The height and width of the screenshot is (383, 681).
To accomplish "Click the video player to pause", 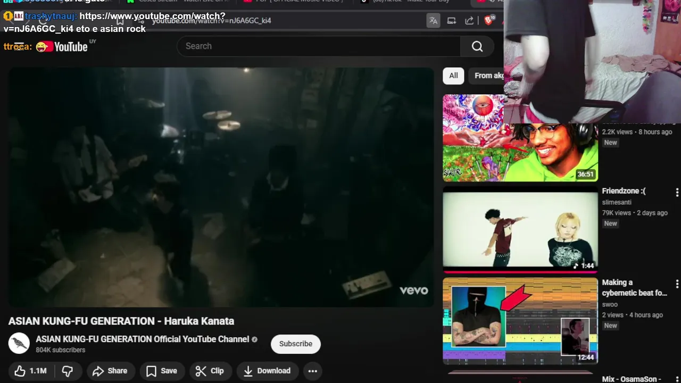I will point(221,187).
